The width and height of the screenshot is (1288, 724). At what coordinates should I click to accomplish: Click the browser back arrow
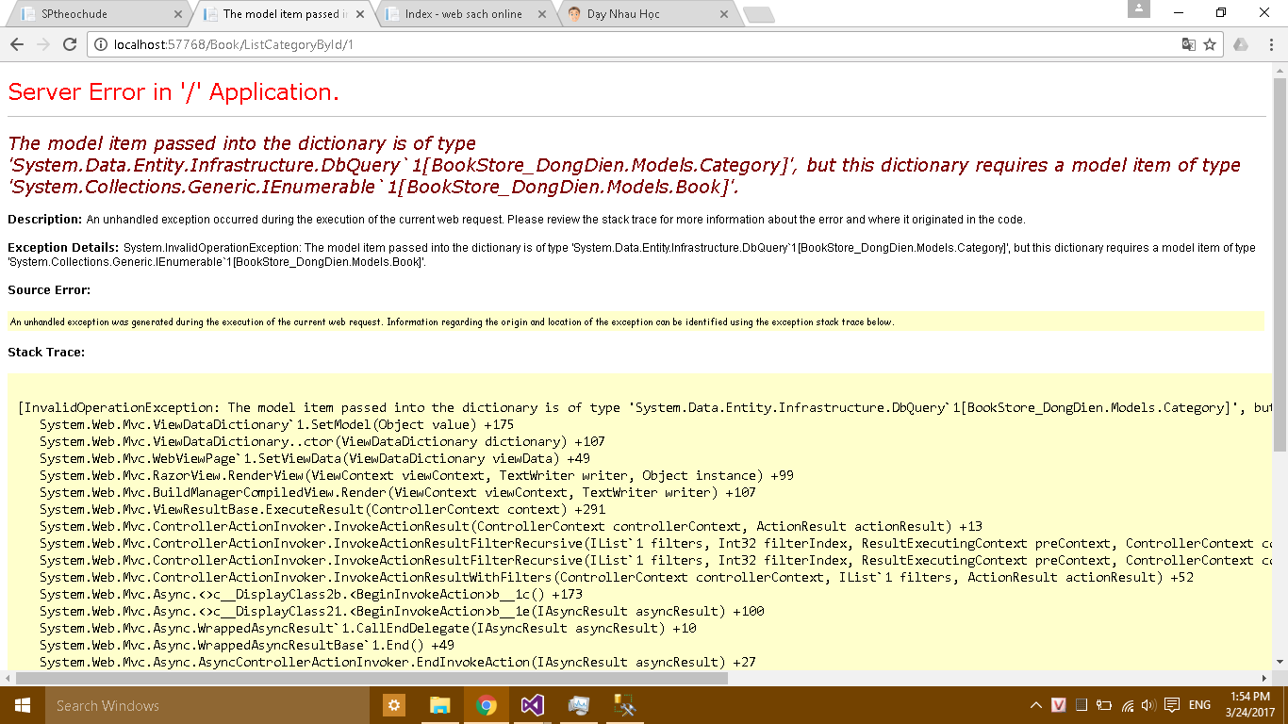tap(17, 44)
